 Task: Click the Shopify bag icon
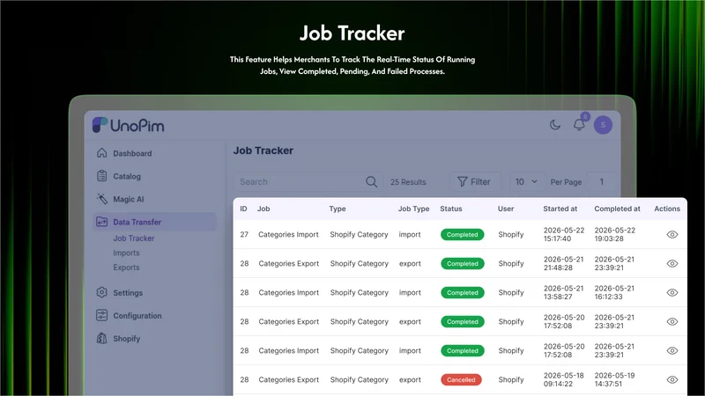point(102,338)
